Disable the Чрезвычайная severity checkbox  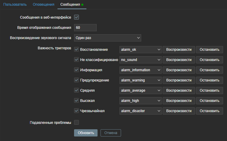(76, 111)
